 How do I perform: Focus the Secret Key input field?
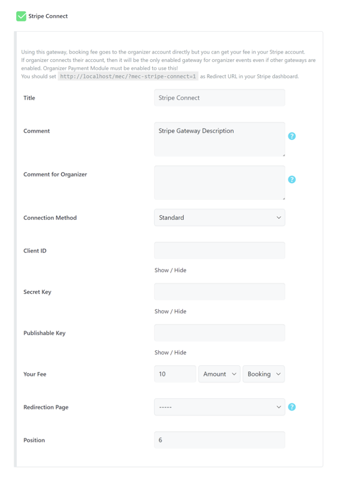click(219, 291)
